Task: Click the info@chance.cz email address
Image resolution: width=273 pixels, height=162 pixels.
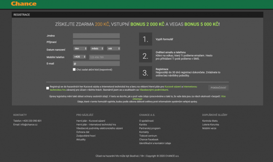Action: (x=29, y=125)
